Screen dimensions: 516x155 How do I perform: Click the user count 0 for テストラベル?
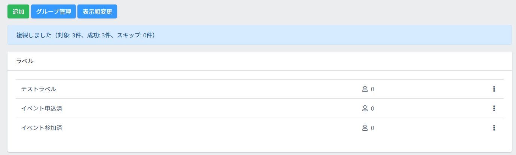[372, 89]
